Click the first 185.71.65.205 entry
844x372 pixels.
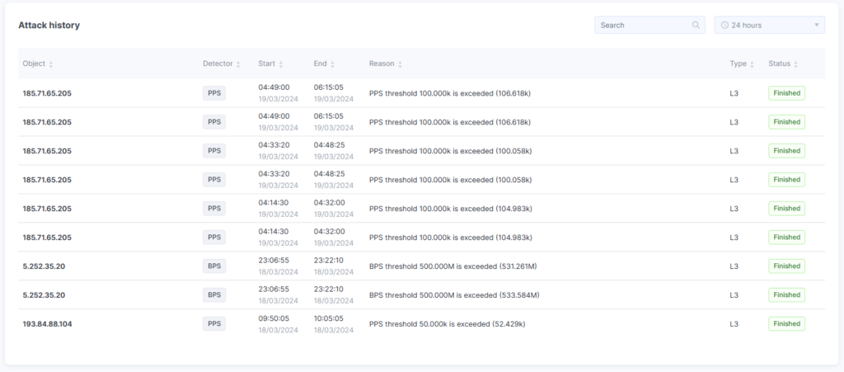[x=47, y=93]
